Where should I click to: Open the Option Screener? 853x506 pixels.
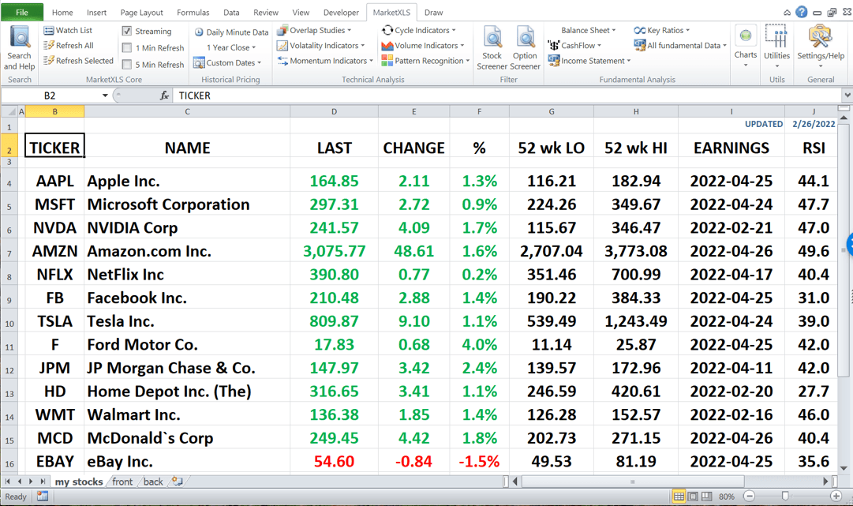click(525, 46)
